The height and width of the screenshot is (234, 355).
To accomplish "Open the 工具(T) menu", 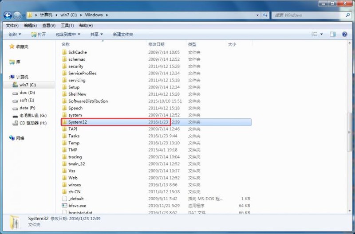I will pos(67,26).
